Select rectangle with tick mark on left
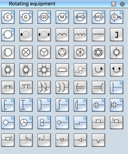Screen dimensions: 128x154 pos(117,123)
